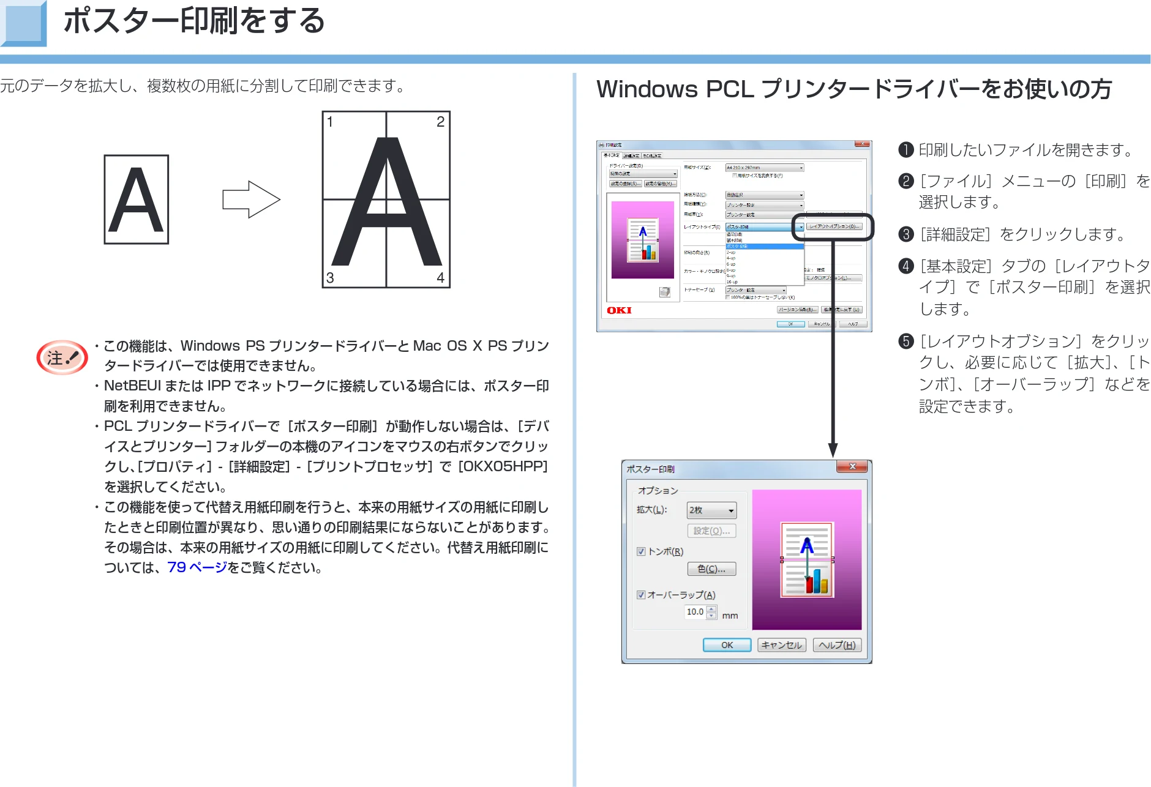Click OK in the ポスター印刷 dialog

click(x=727, y=645)
